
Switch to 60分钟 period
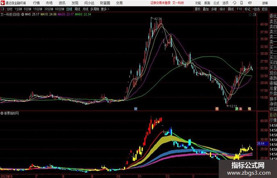(x=60, y=9)
